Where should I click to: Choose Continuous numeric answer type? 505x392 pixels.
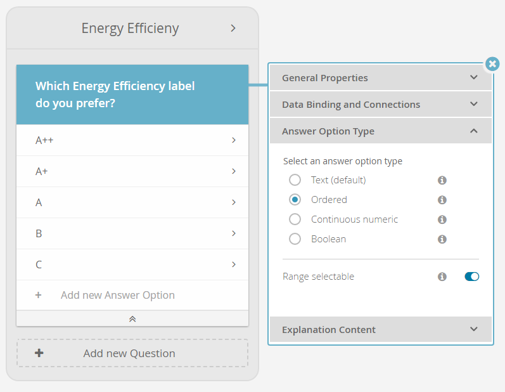295,219
